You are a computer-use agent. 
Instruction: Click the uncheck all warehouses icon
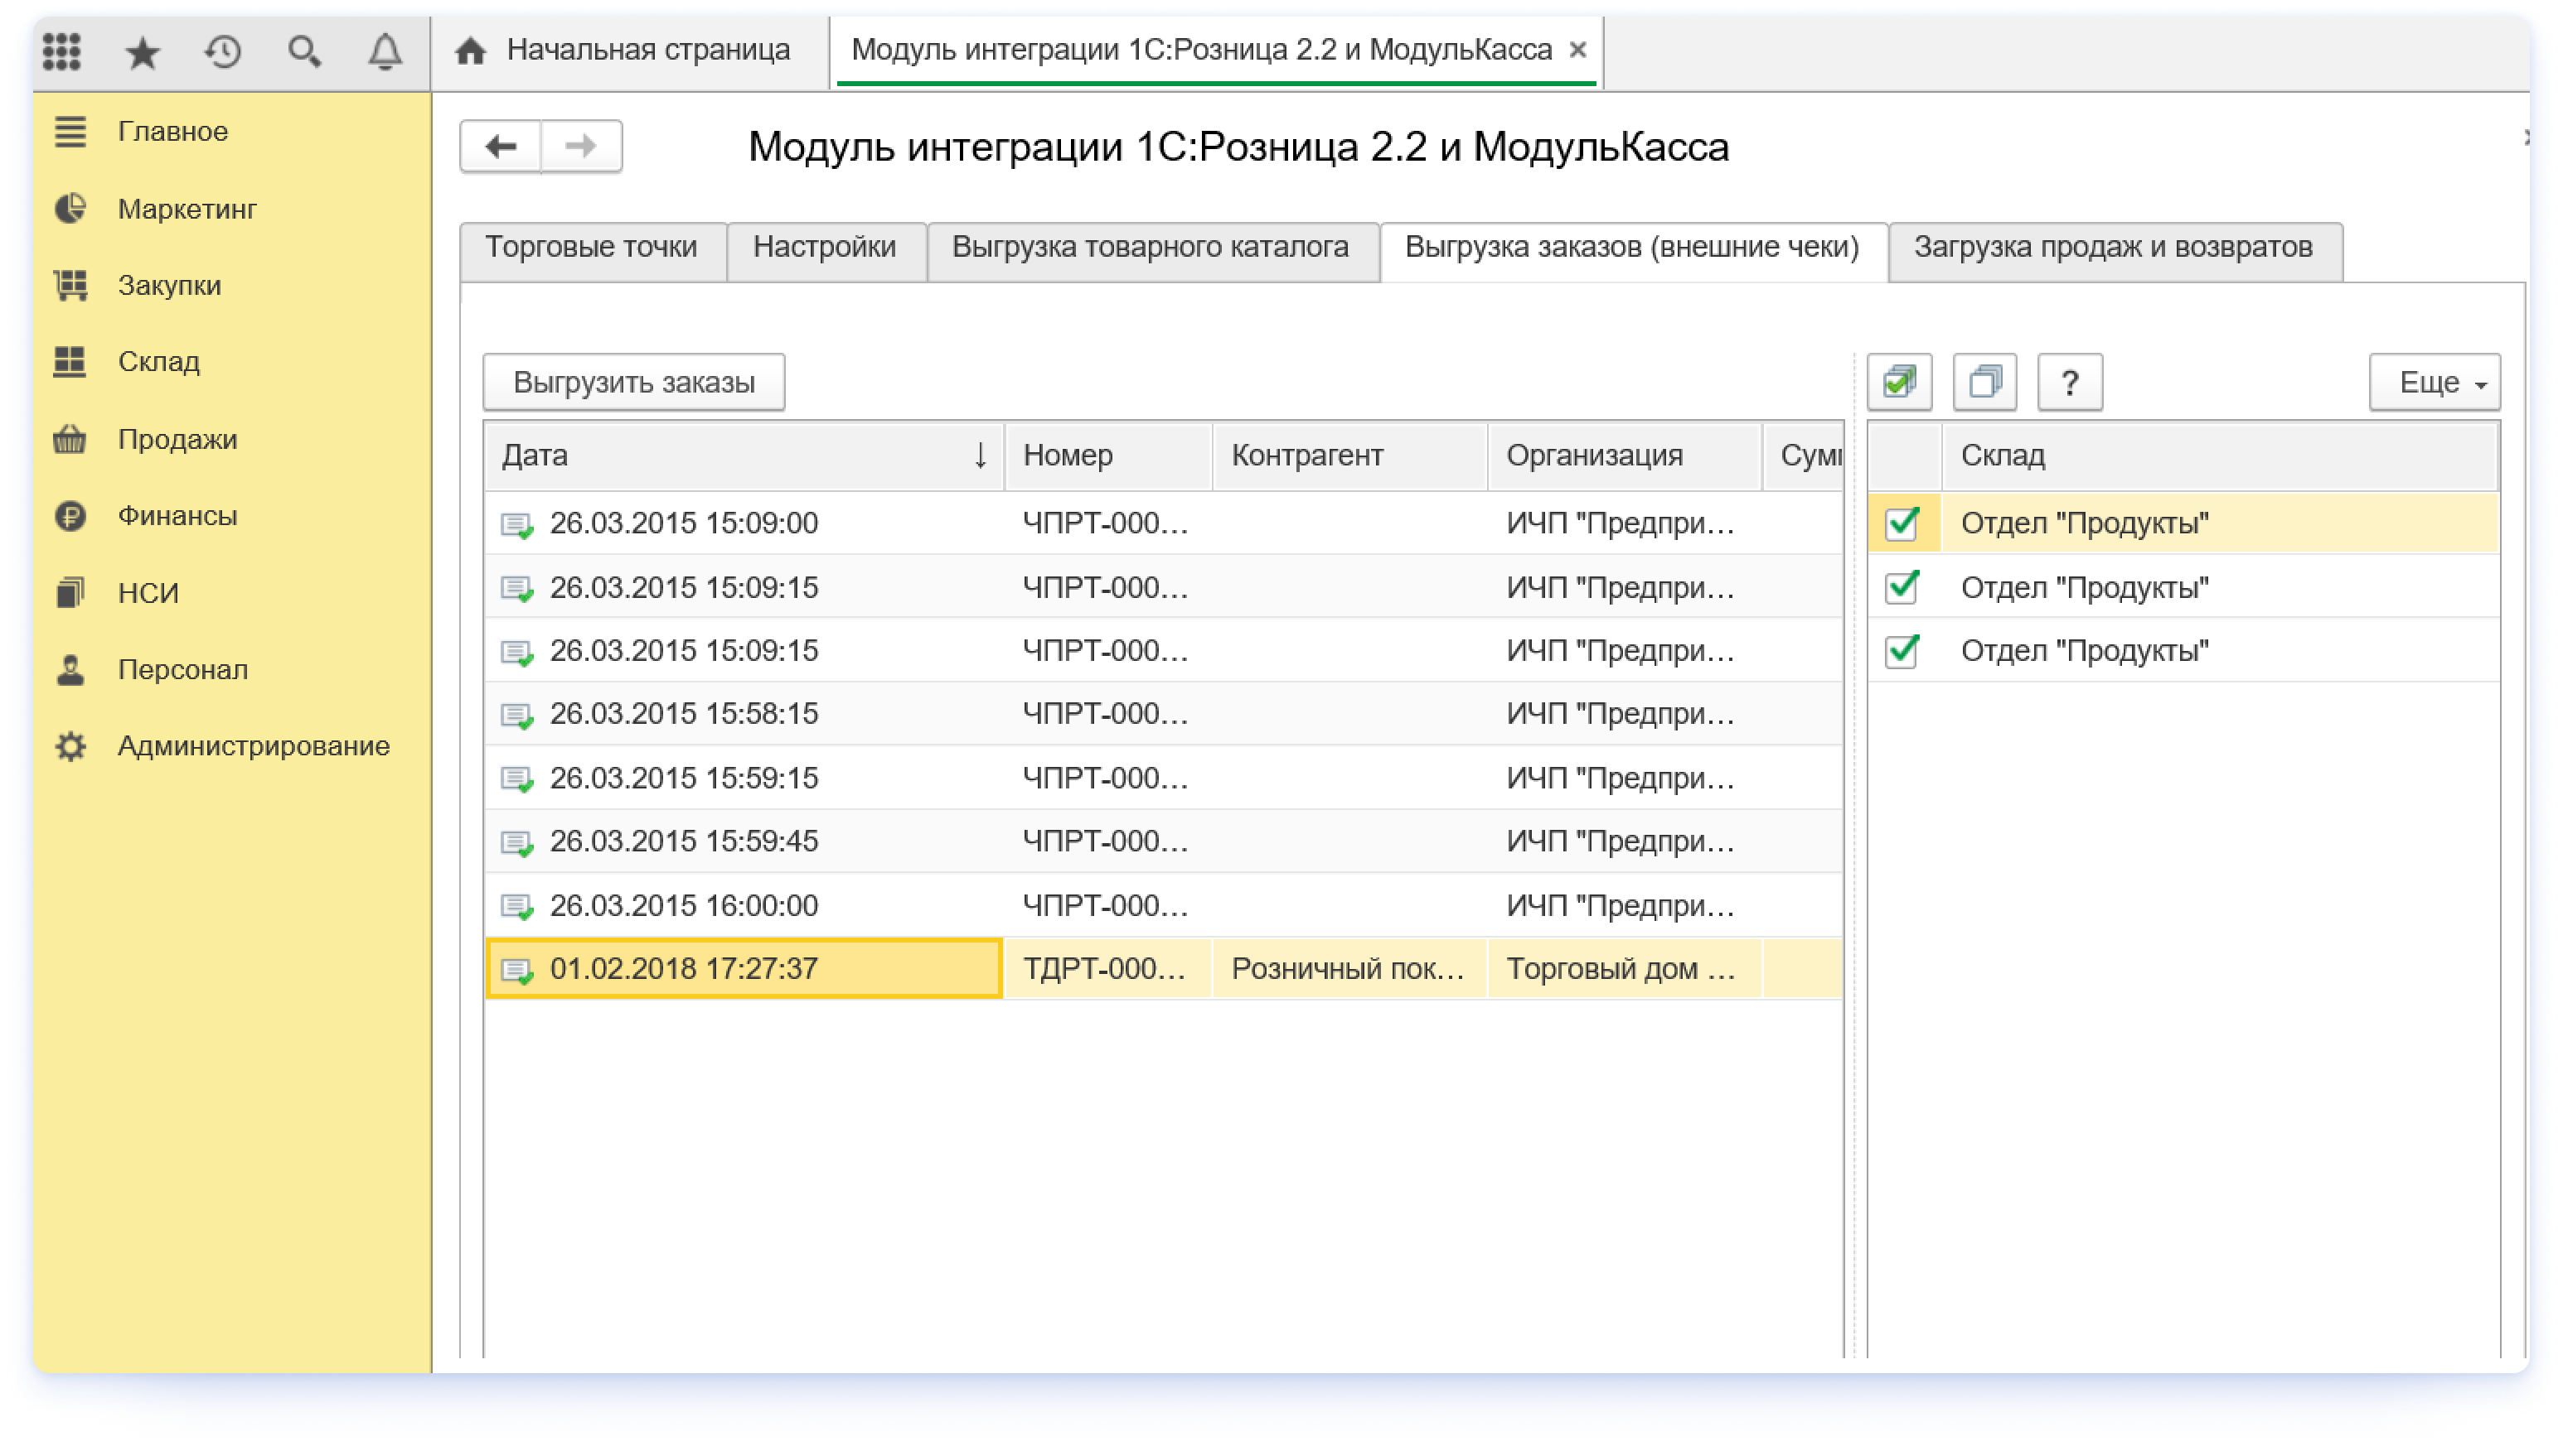1984,382
